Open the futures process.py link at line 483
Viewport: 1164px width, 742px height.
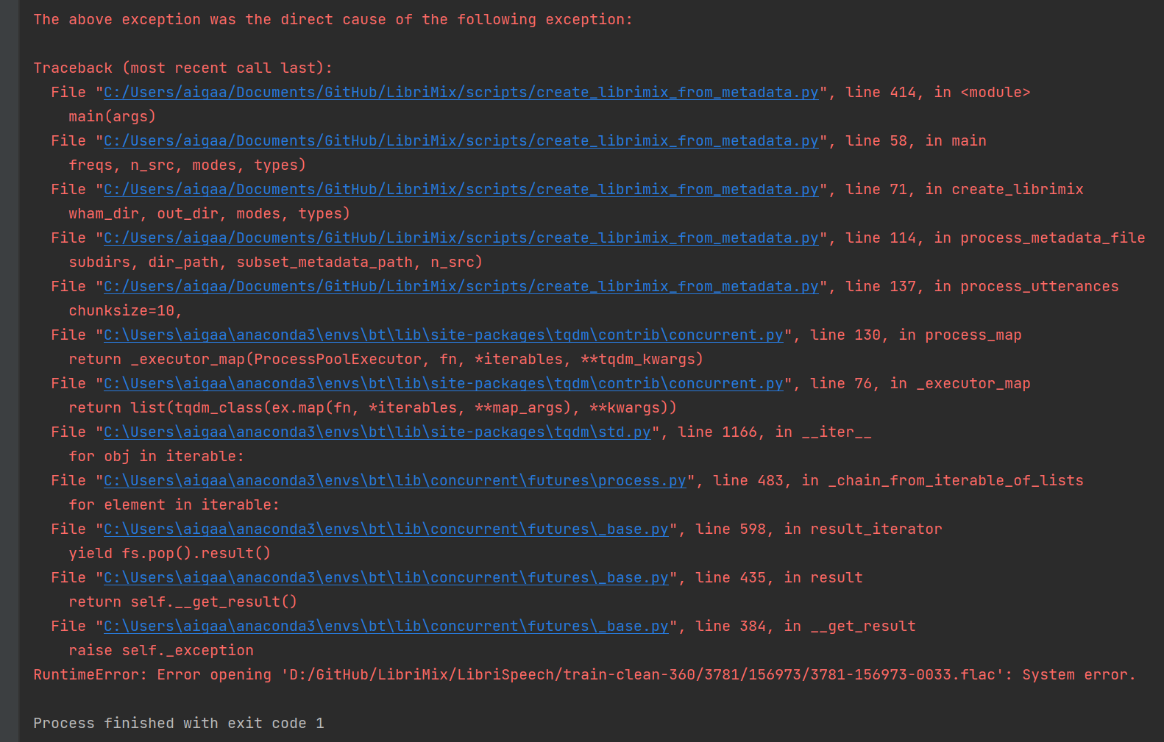[x=395, y=480]
